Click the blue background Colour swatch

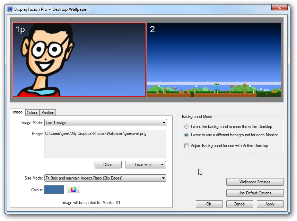tap(54, 190)
